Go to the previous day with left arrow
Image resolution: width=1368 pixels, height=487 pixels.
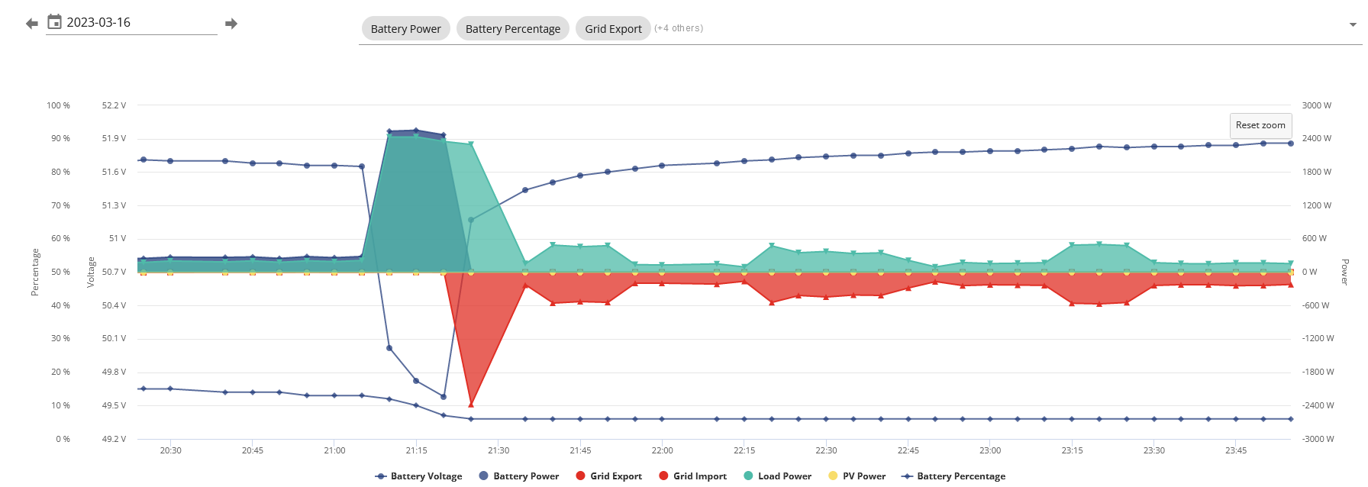[x=32, y=24]
